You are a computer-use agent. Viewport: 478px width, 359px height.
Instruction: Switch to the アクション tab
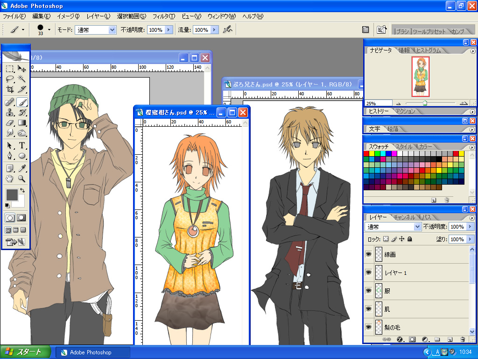[405, 111]
